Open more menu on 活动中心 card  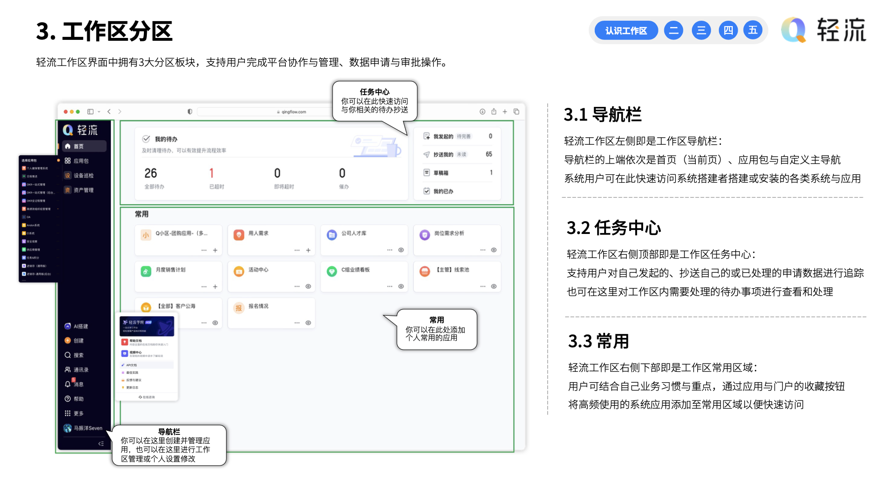tap(297, 287)
